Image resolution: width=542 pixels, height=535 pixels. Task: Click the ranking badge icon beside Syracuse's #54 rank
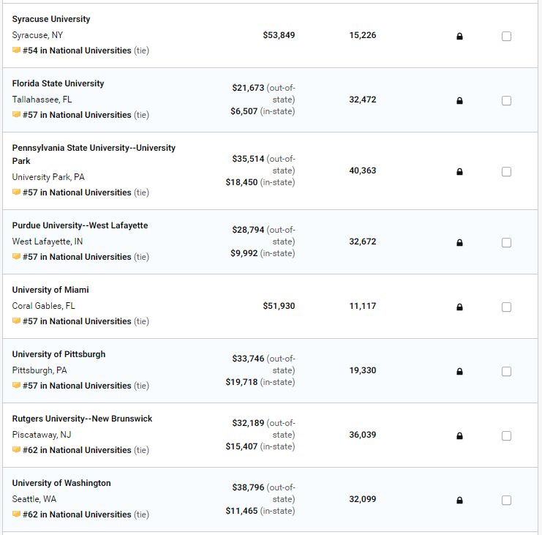(x=16, y=50)
